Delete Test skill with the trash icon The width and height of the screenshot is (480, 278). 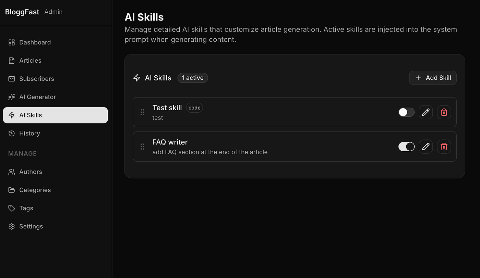click(444, 112)
